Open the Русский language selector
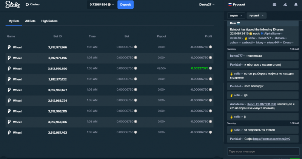Viewport: 302px width, 159px height. [237, 5]
